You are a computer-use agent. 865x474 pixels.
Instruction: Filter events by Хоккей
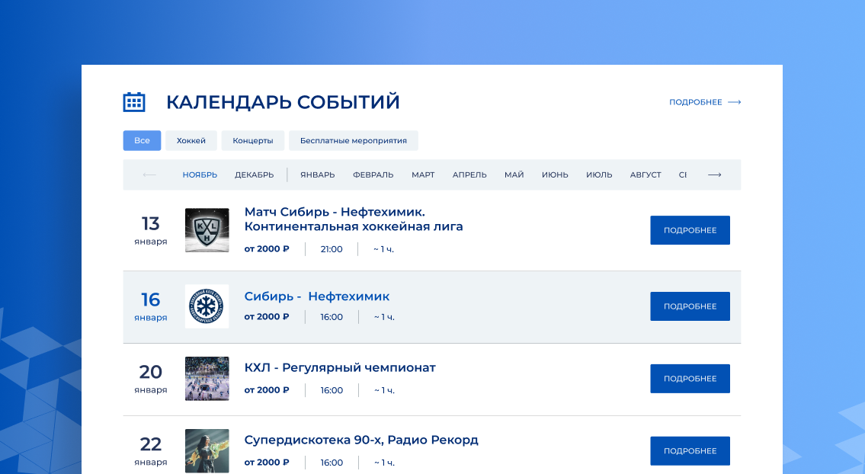click(x=191, y=140)
